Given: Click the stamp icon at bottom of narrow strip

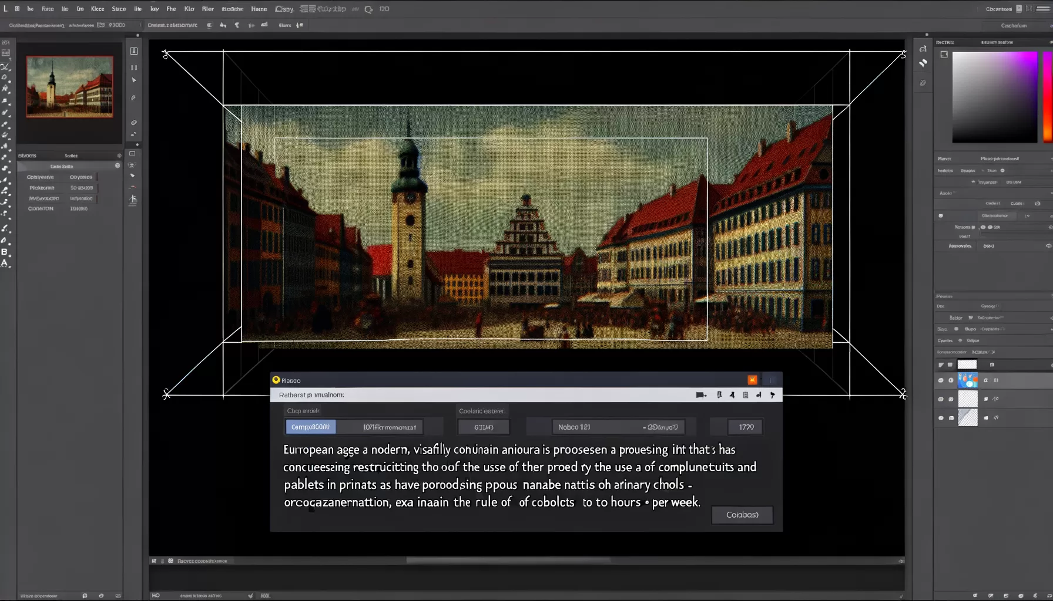Looking at the screenshot, I should coord(133,200).
